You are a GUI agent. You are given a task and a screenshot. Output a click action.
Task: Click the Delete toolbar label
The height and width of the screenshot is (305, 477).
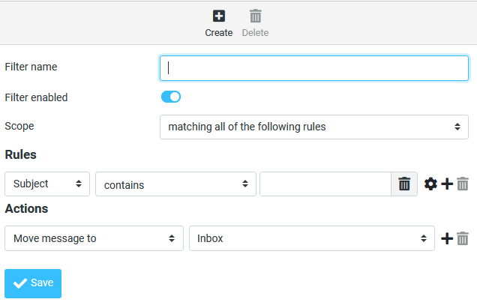pos(255,33)
